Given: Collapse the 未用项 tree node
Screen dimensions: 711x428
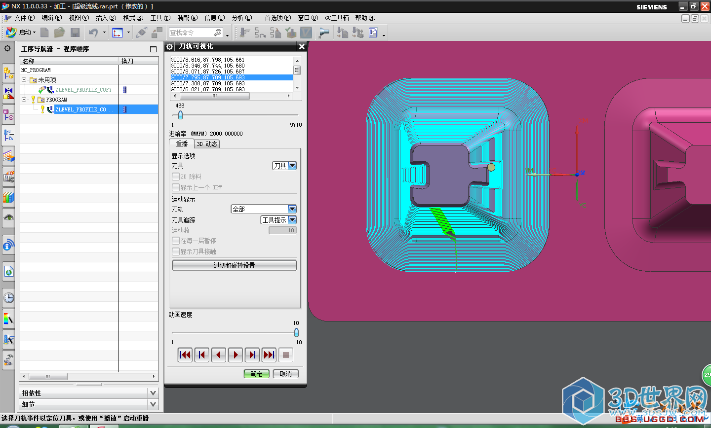Looking at the screenshot, I should (x=24, y=79).
